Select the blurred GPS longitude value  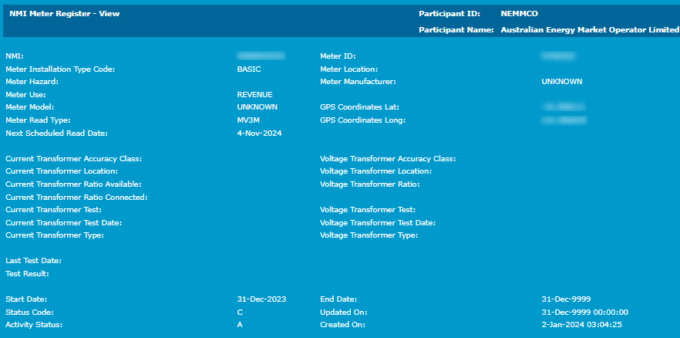[564, 120]
